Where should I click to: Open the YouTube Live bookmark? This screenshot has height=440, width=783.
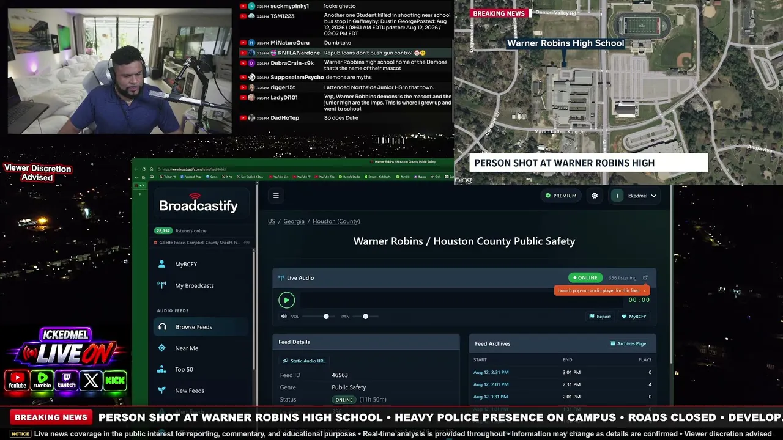pyautogui.click(x=278, y=177)
